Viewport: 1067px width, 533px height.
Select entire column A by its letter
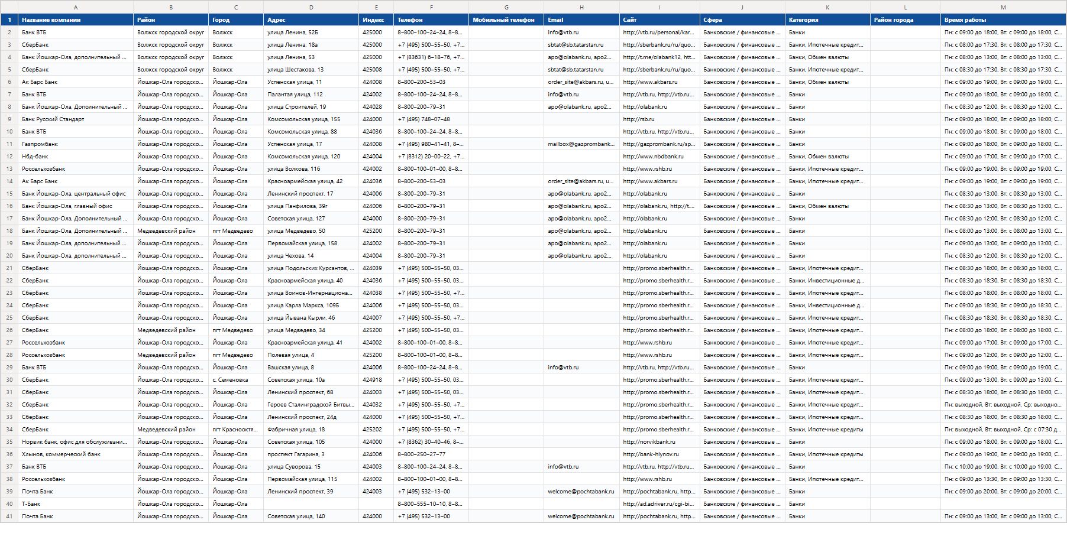pyautogui.click(x=76, y=7)
